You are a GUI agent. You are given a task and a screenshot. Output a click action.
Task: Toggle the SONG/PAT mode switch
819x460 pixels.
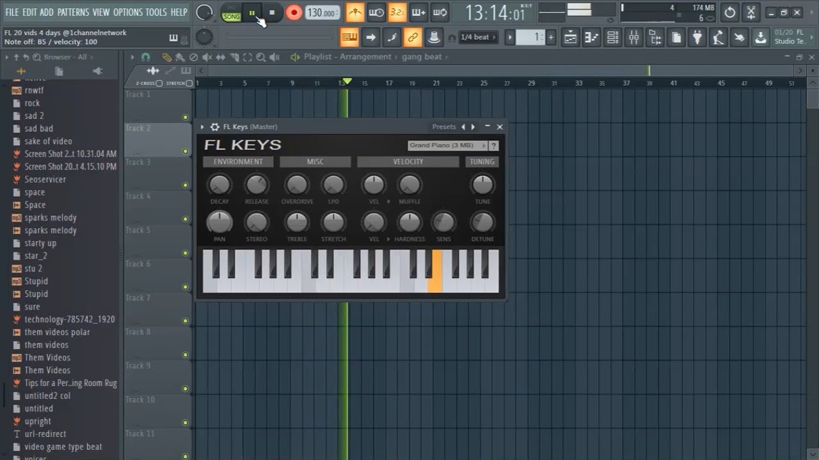231,12
